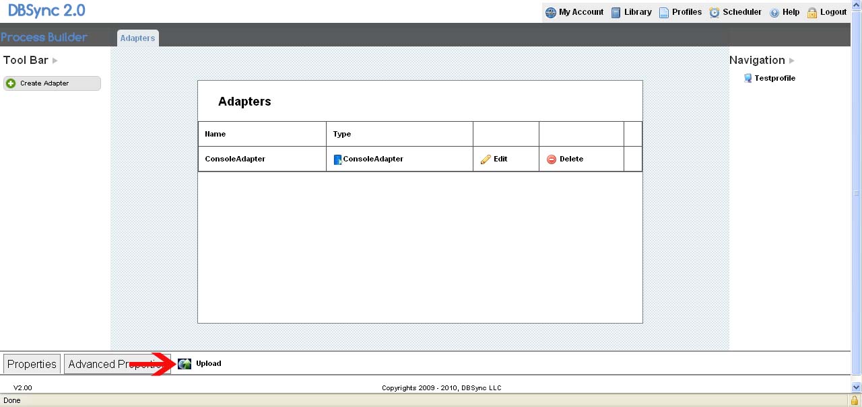Screen dimensions: 862x407
Task: Click the Logout padlock icon
Action: coord(812,12)
